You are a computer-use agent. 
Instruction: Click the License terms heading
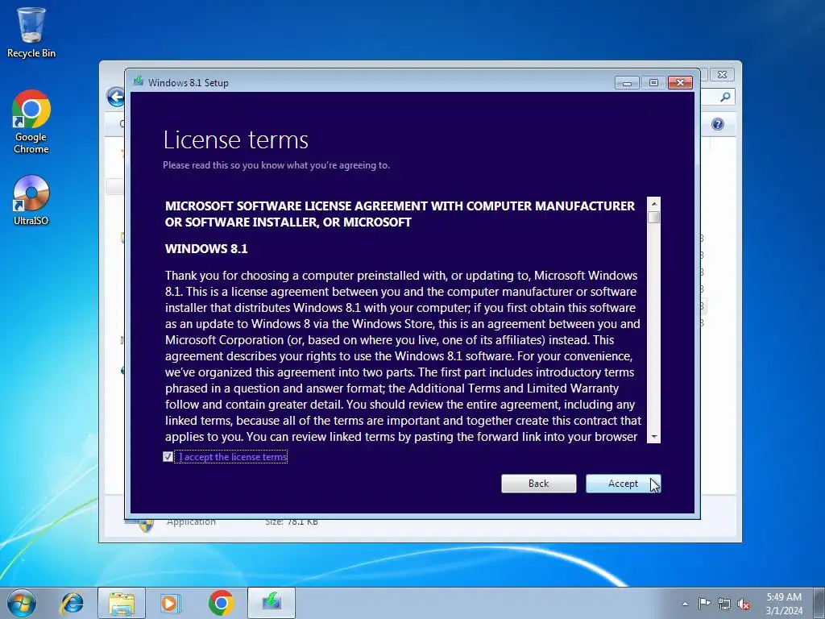236,140
